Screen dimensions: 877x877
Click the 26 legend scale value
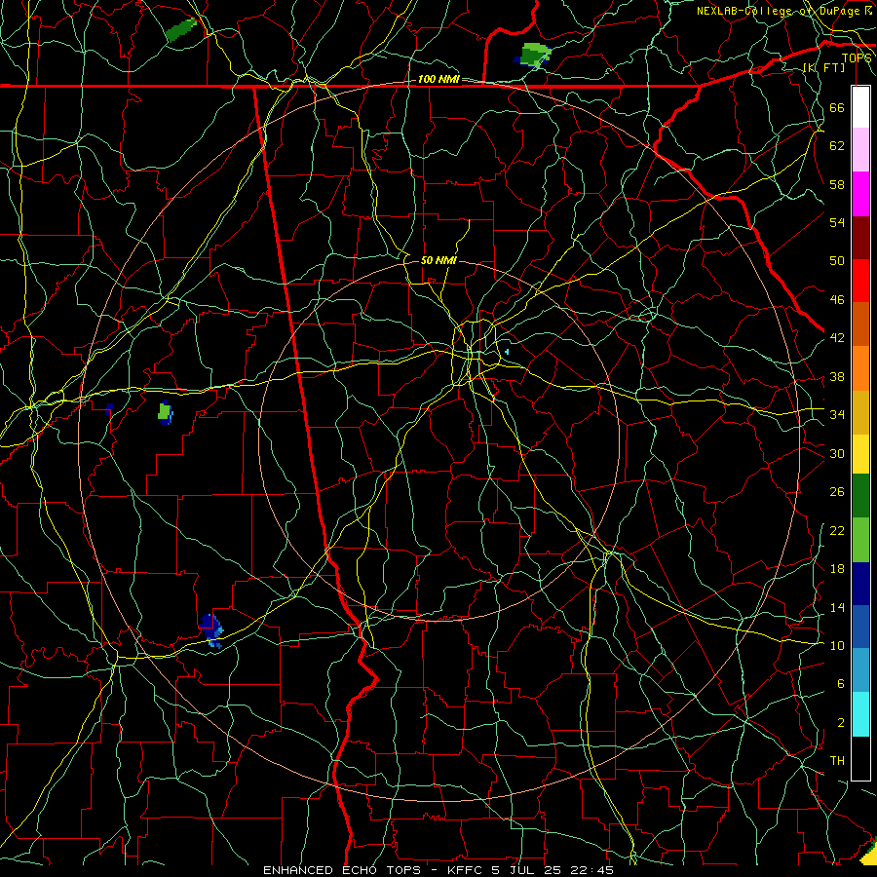pos(837,492)
